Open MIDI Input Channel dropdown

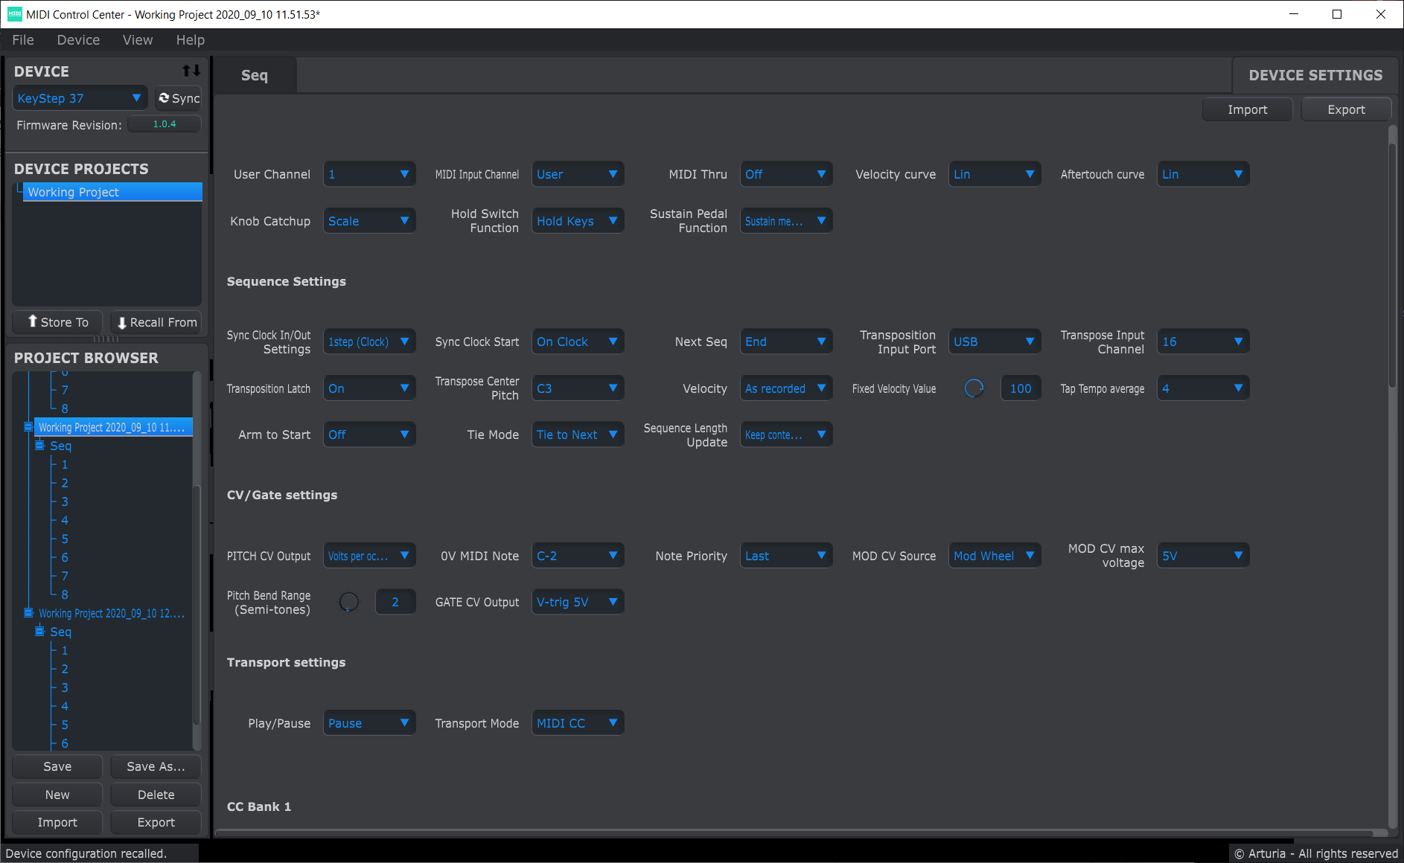click(578, 174)
